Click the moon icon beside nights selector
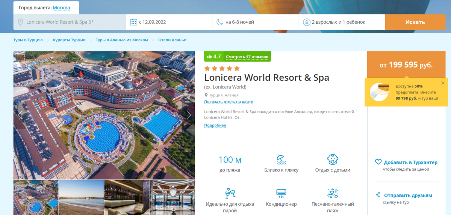 click(219, 22)
